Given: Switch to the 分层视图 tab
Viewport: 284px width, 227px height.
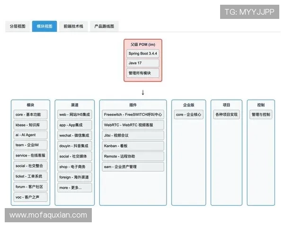Looking at the screenshot, I should [18, 26].
